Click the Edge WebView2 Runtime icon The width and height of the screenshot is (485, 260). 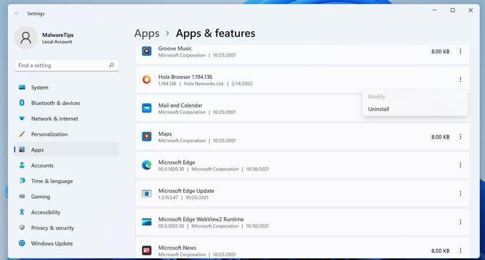tap(147, 222)
